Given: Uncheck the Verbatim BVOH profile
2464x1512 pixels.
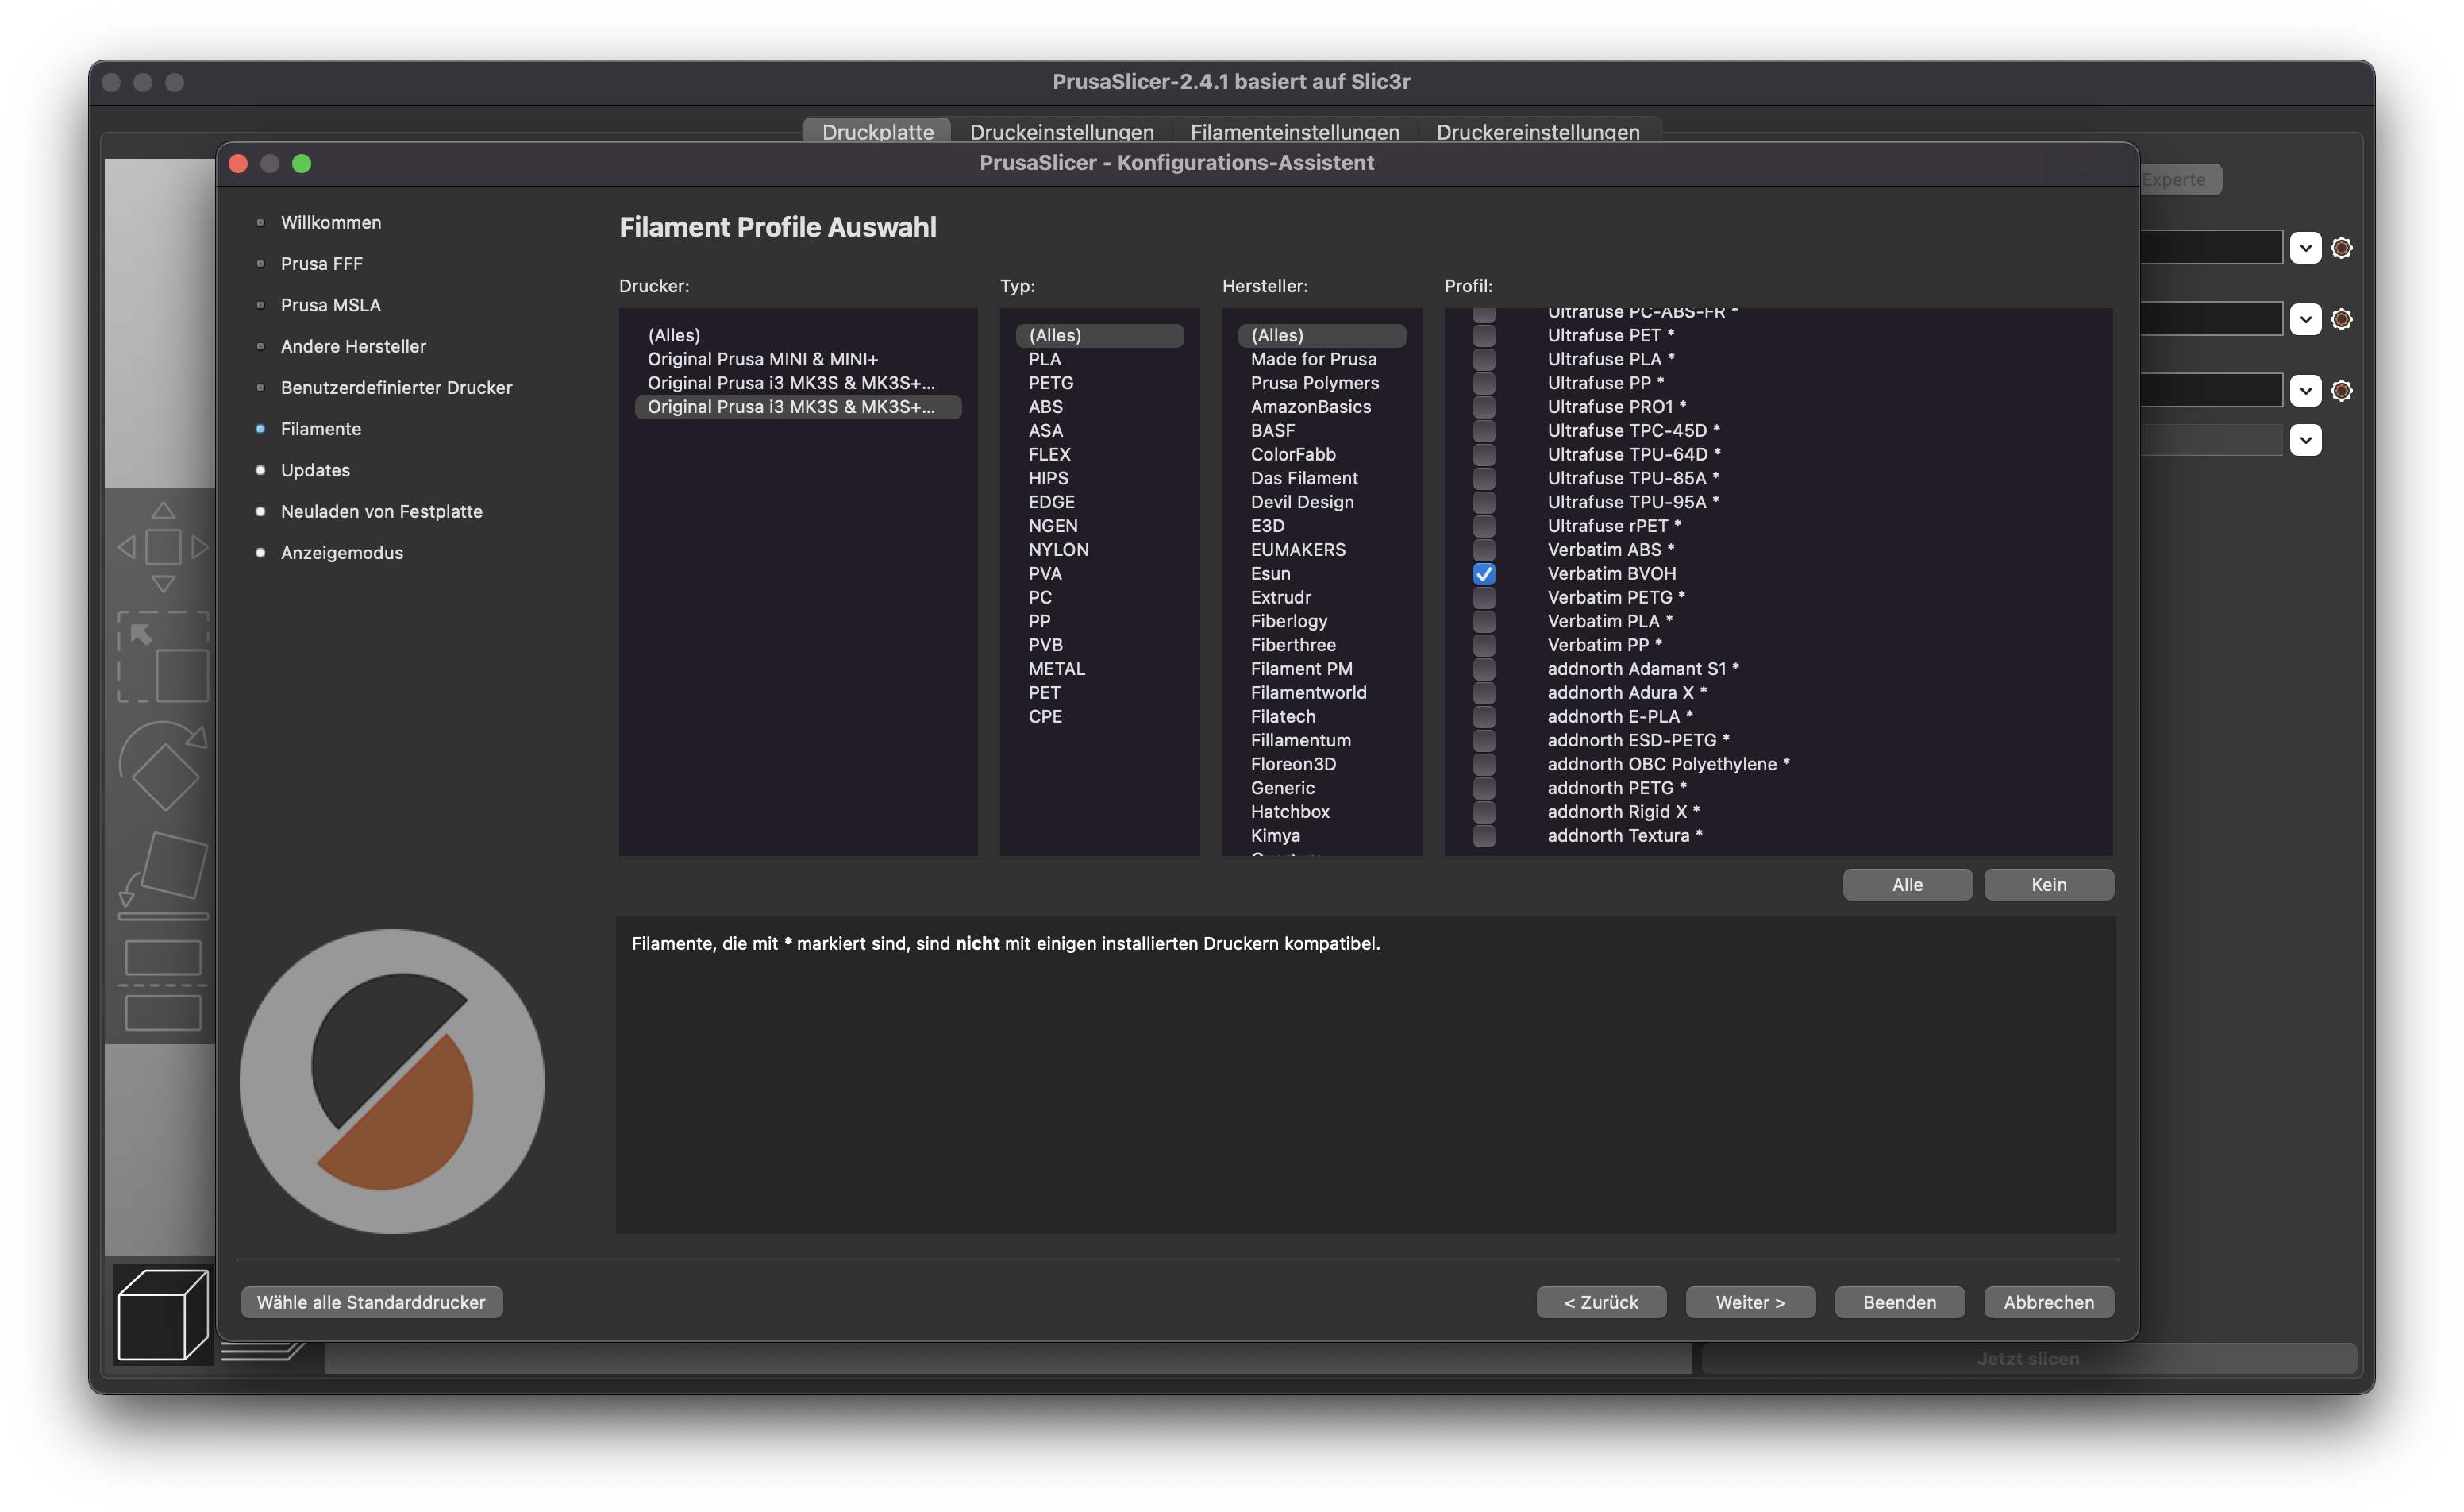Looking at the screenshot, I should (x=1484, y=573).
